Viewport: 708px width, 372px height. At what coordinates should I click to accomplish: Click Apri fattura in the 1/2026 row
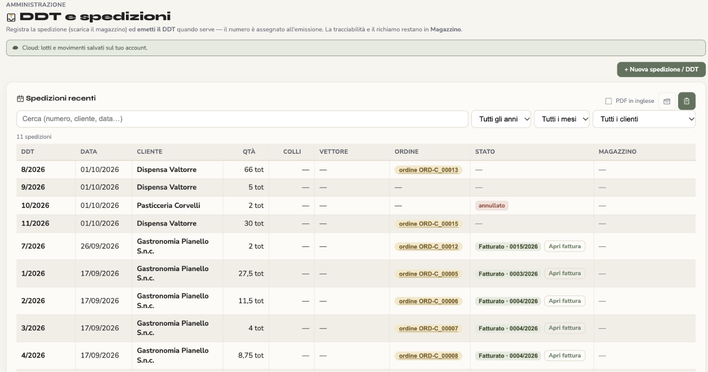point(565,273)
